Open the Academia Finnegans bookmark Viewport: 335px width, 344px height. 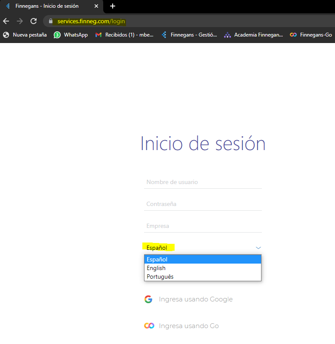coord(253,35)
